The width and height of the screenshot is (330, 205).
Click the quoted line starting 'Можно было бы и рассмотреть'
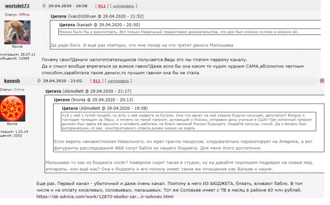(x=179, y=32)
